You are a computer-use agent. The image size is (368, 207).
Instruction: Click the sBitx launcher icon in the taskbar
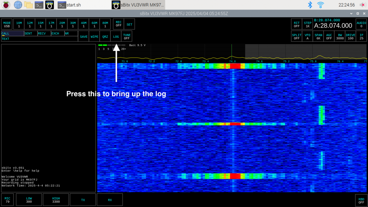(49, 5)
